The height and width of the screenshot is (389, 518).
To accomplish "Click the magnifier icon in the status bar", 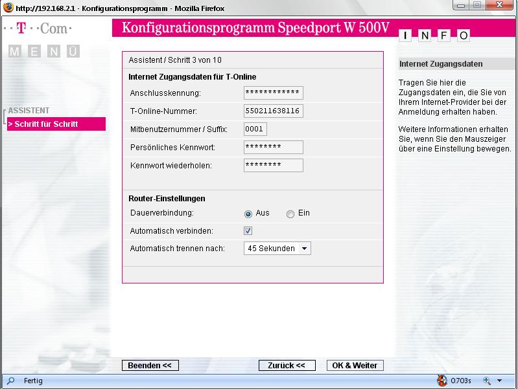I will click(x=10, y=381).
